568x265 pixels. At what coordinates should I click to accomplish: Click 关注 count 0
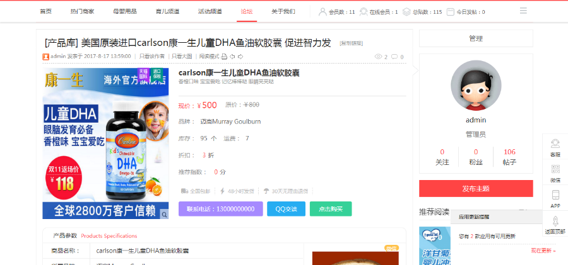tap(442, 152)
